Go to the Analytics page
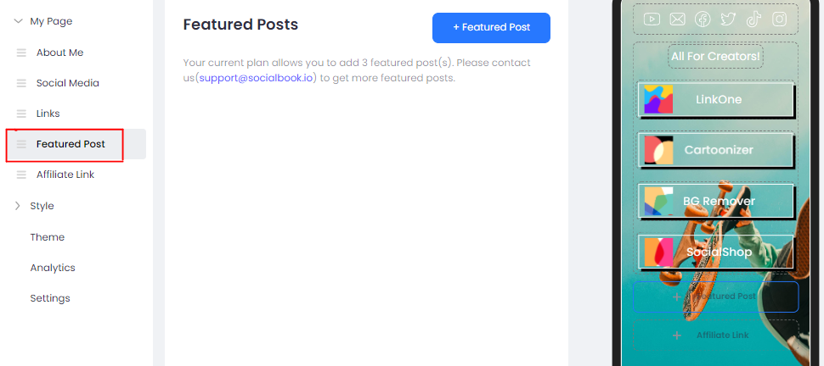This screenshot has height=366, width=824. (53, 268)
